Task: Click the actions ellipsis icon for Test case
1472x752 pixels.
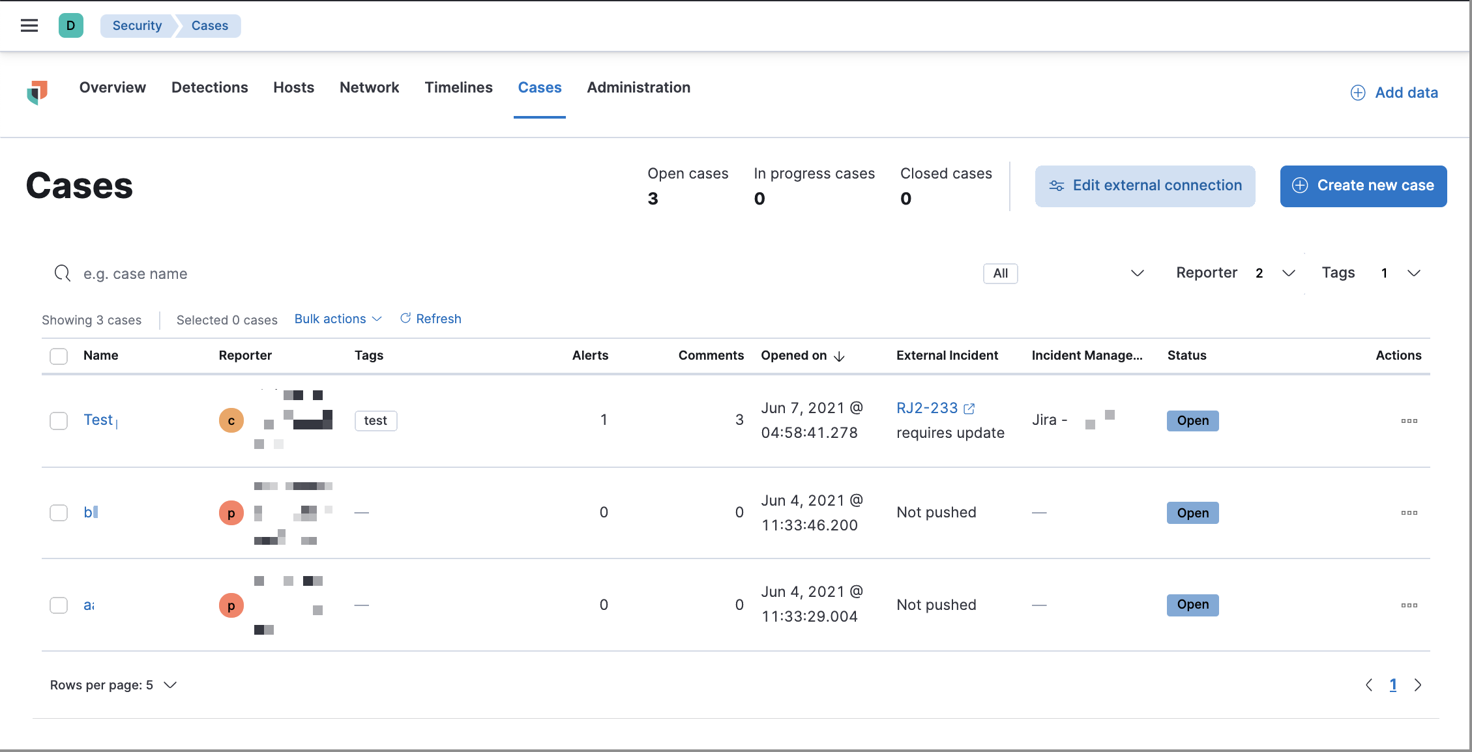Action: click(1407, 420)
